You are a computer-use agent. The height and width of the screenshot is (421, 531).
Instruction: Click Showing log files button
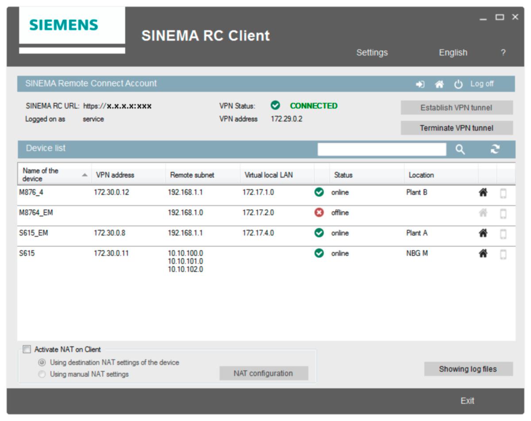click(x=468, y=369)
